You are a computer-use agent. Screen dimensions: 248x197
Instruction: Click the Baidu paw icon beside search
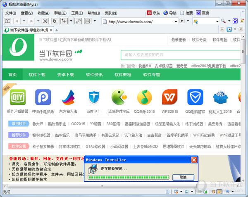click(235, 21)
